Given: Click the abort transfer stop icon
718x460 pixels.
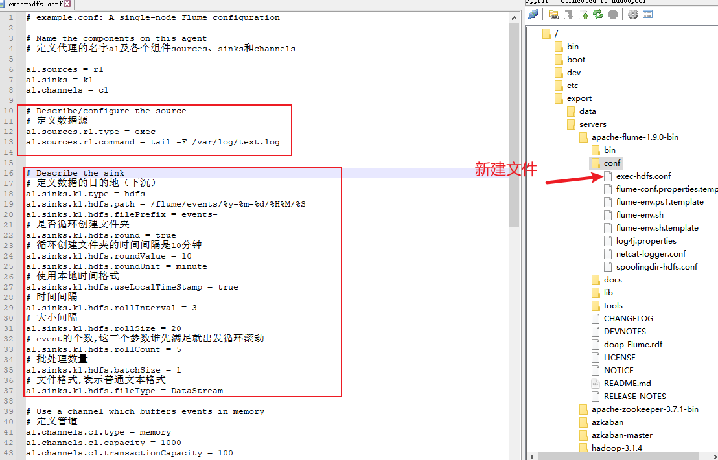Looking at the screenshot, I should [613, 15].
